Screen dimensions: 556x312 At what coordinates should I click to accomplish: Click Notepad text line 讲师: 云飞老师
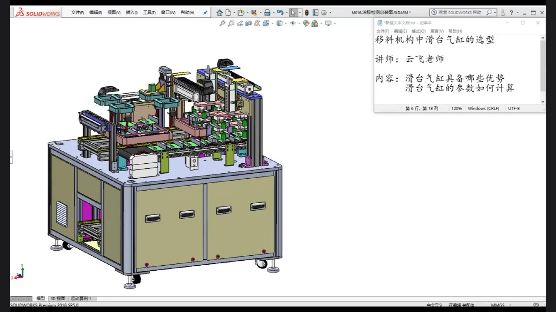[409, 59]
